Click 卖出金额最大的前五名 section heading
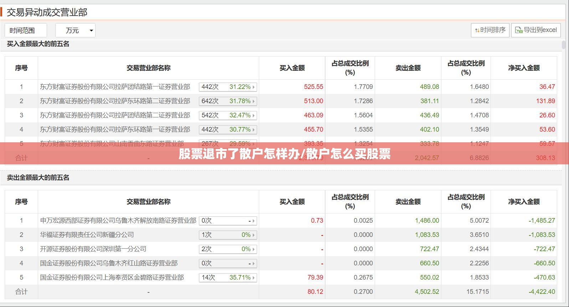This screenshot has height=307, width=569. click(38, 178)
